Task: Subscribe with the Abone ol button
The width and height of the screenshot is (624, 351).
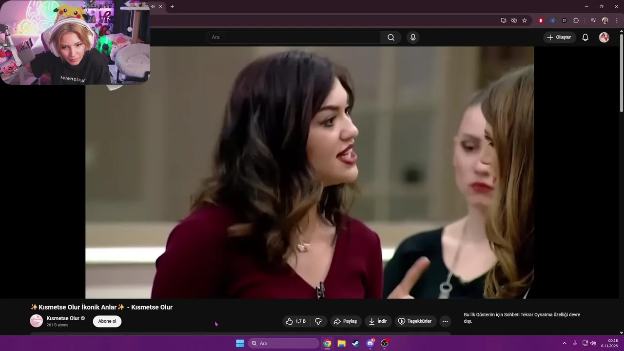Action: (107, 321)
